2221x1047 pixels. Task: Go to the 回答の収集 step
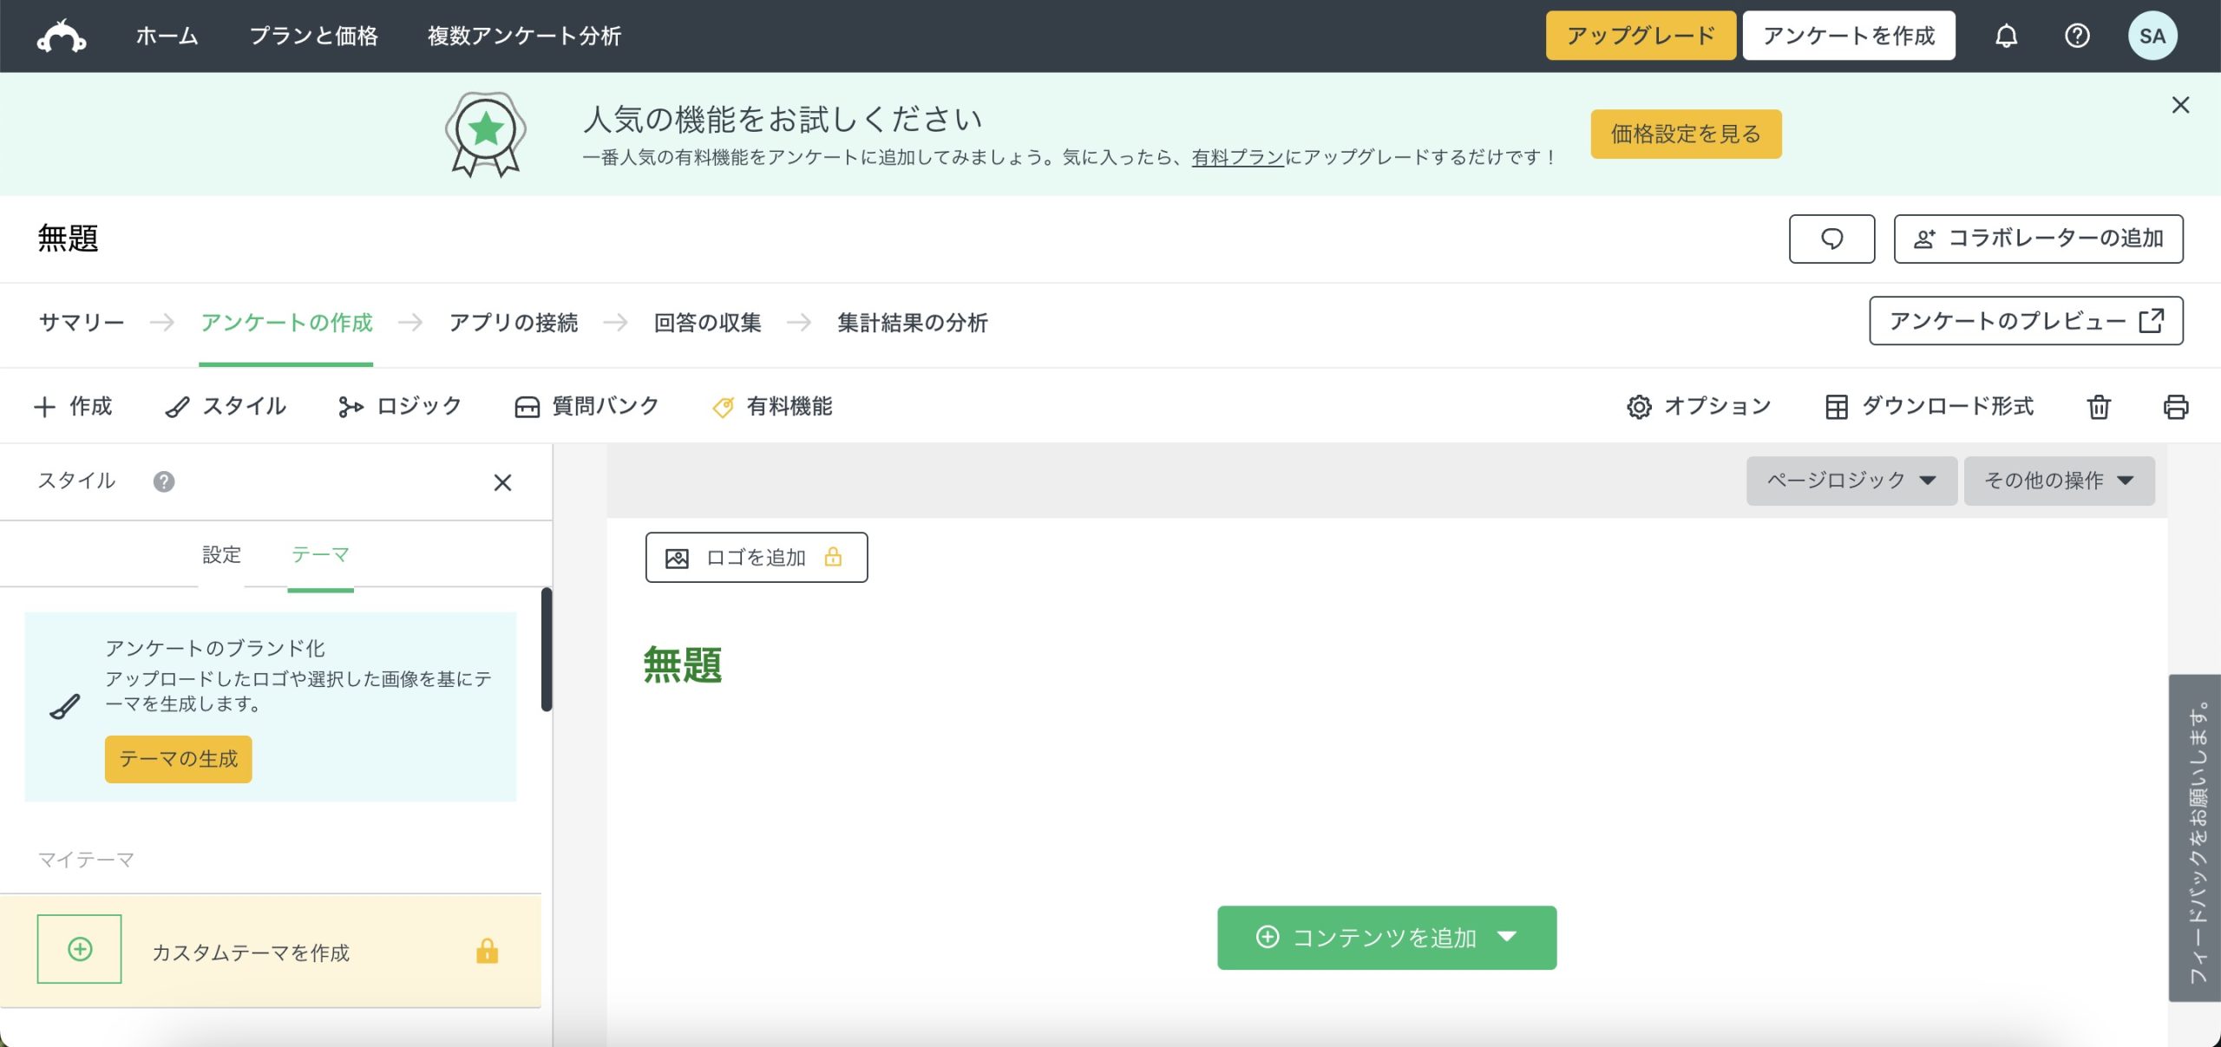pyautogui.click(x=707, y=323)
